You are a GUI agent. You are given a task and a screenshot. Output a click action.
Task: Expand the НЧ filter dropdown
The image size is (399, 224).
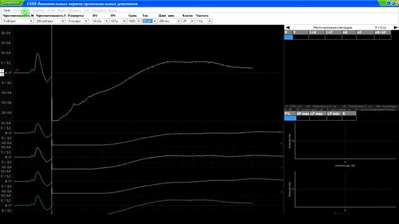125,21
